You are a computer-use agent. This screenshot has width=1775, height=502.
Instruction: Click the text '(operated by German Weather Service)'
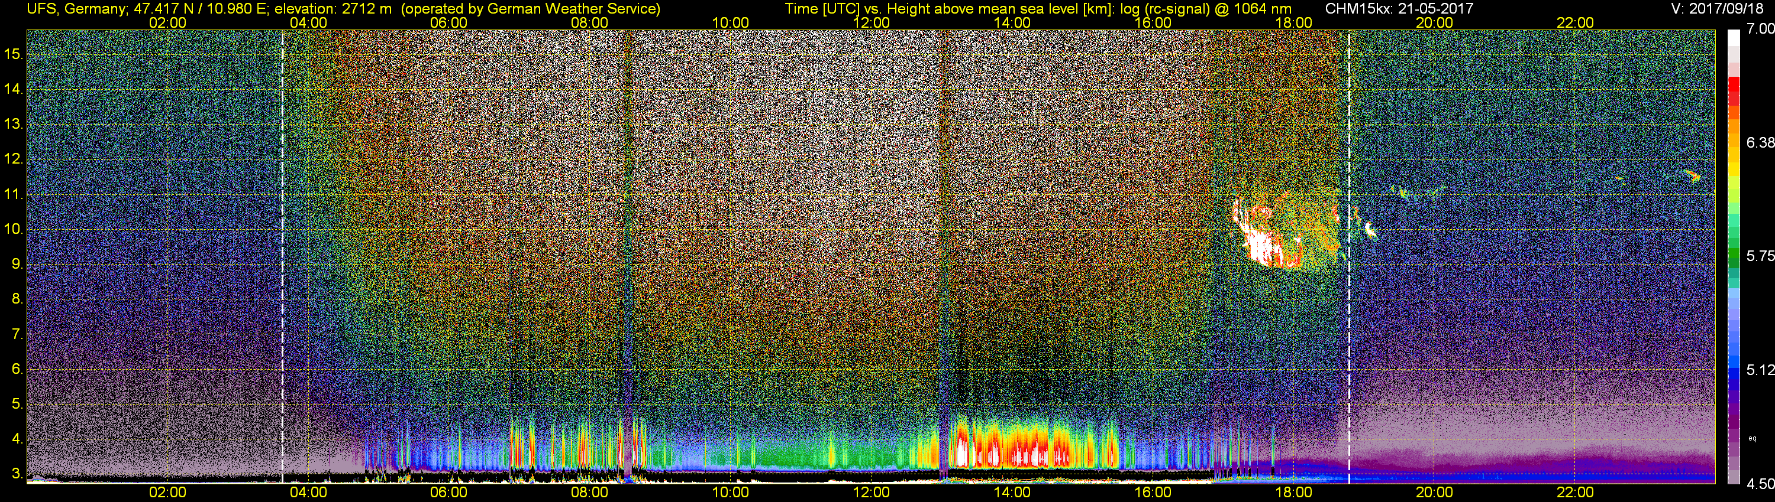pos(531,9)
